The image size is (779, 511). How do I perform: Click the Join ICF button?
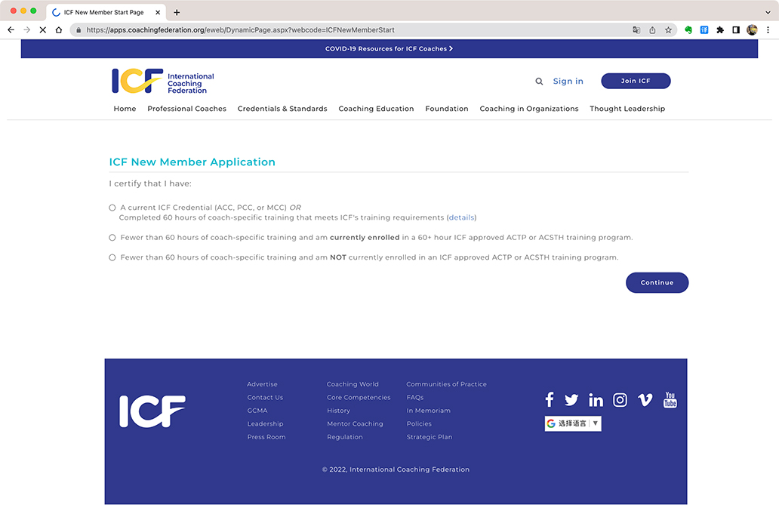pos(635,81)
